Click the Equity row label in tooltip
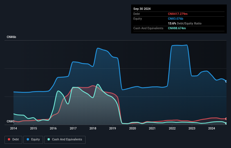Viewport: 231px width, 148px height. click(x=138, y=19)
